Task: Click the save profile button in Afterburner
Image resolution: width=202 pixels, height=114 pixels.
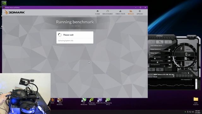Action: click(x=191, y=76)
